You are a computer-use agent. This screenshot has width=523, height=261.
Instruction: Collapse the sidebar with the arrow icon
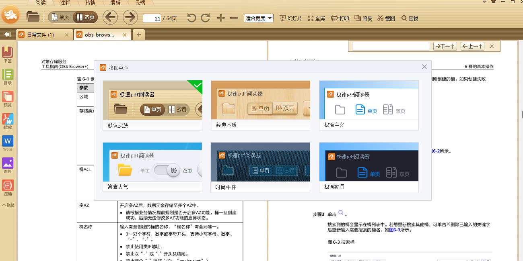tap(7, 35)
